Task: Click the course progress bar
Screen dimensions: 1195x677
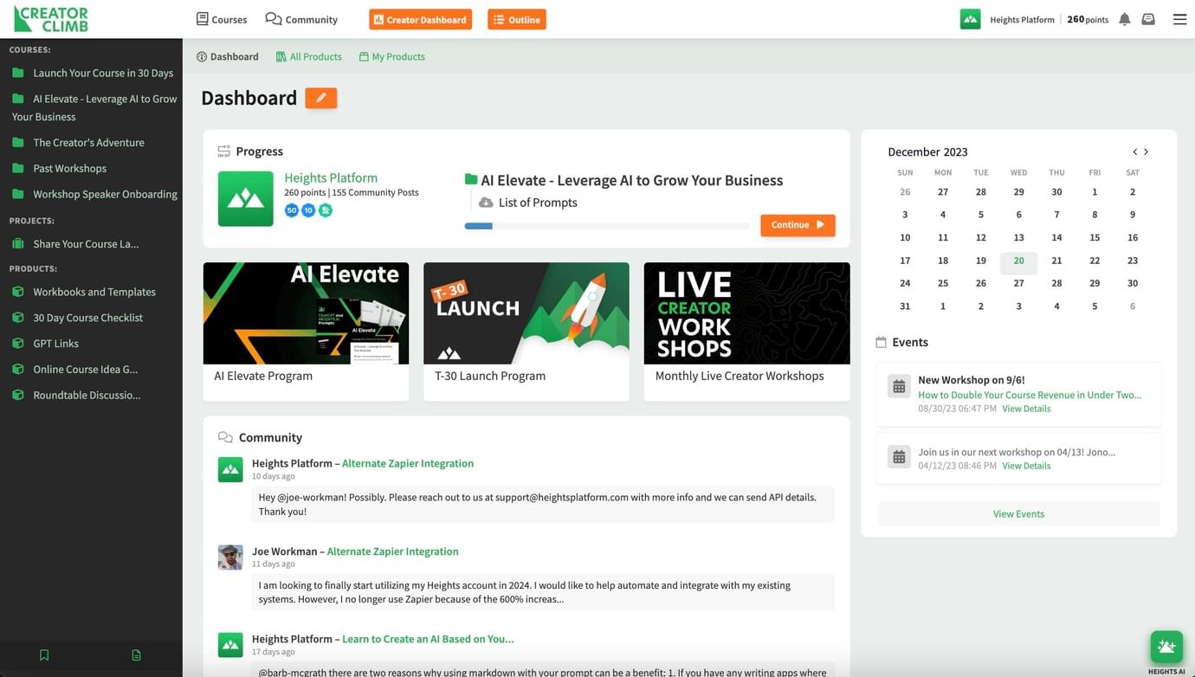Action: (x=606, y=226)
